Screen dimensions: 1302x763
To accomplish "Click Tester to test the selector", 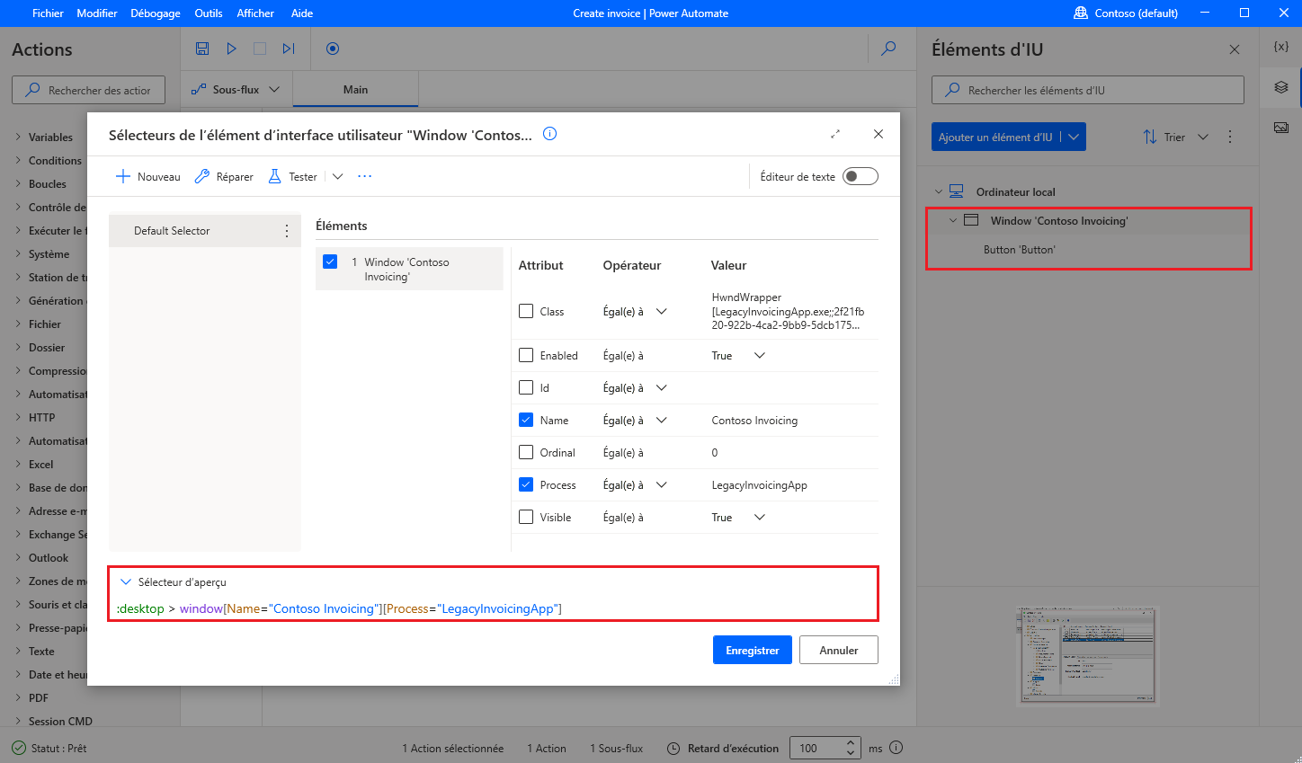I will click(x=292, y=176).
